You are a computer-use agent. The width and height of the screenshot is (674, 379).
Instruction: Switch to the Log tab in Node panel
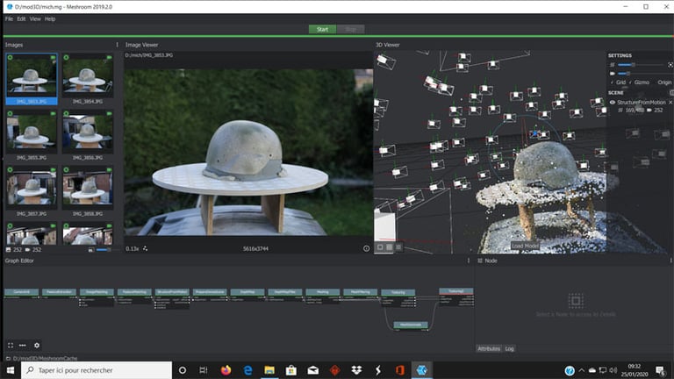click(x=509, y=348)
